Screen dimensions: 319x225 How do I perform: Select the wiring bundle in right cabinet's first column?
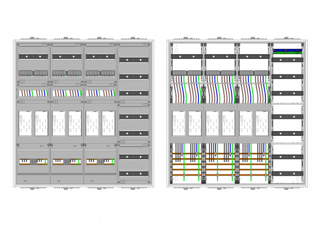[186, 93]
